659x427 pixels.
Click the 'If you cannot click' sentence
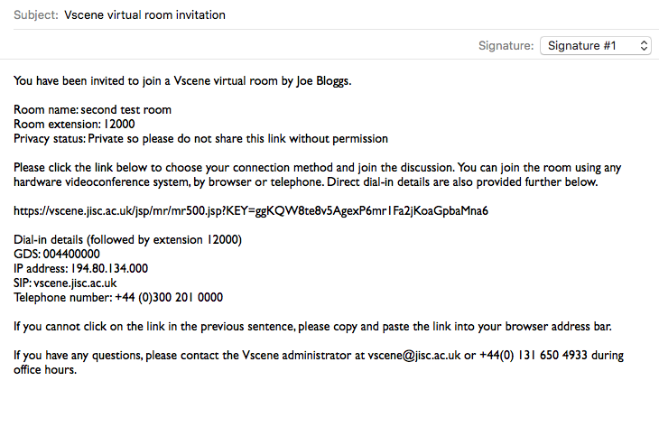pos(312,327)
